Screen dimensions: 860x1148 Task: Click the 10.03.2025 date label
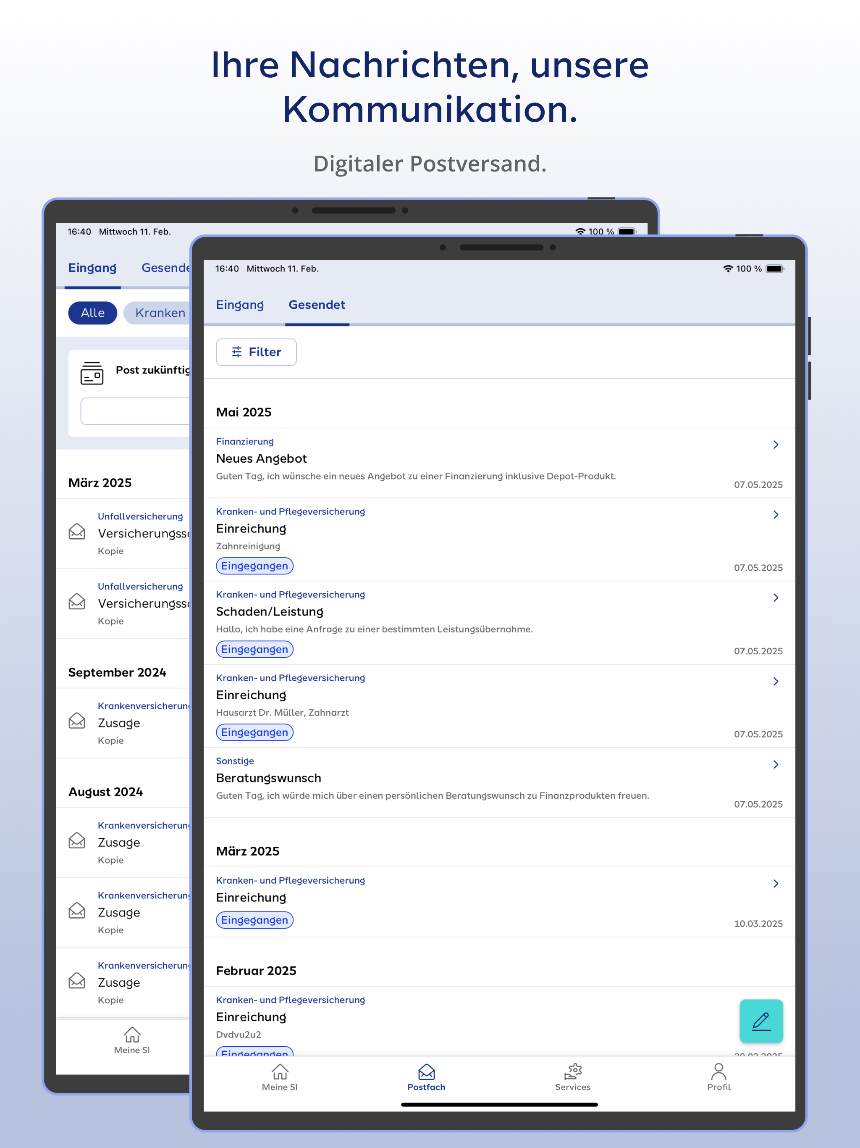(x=758, y=924)
